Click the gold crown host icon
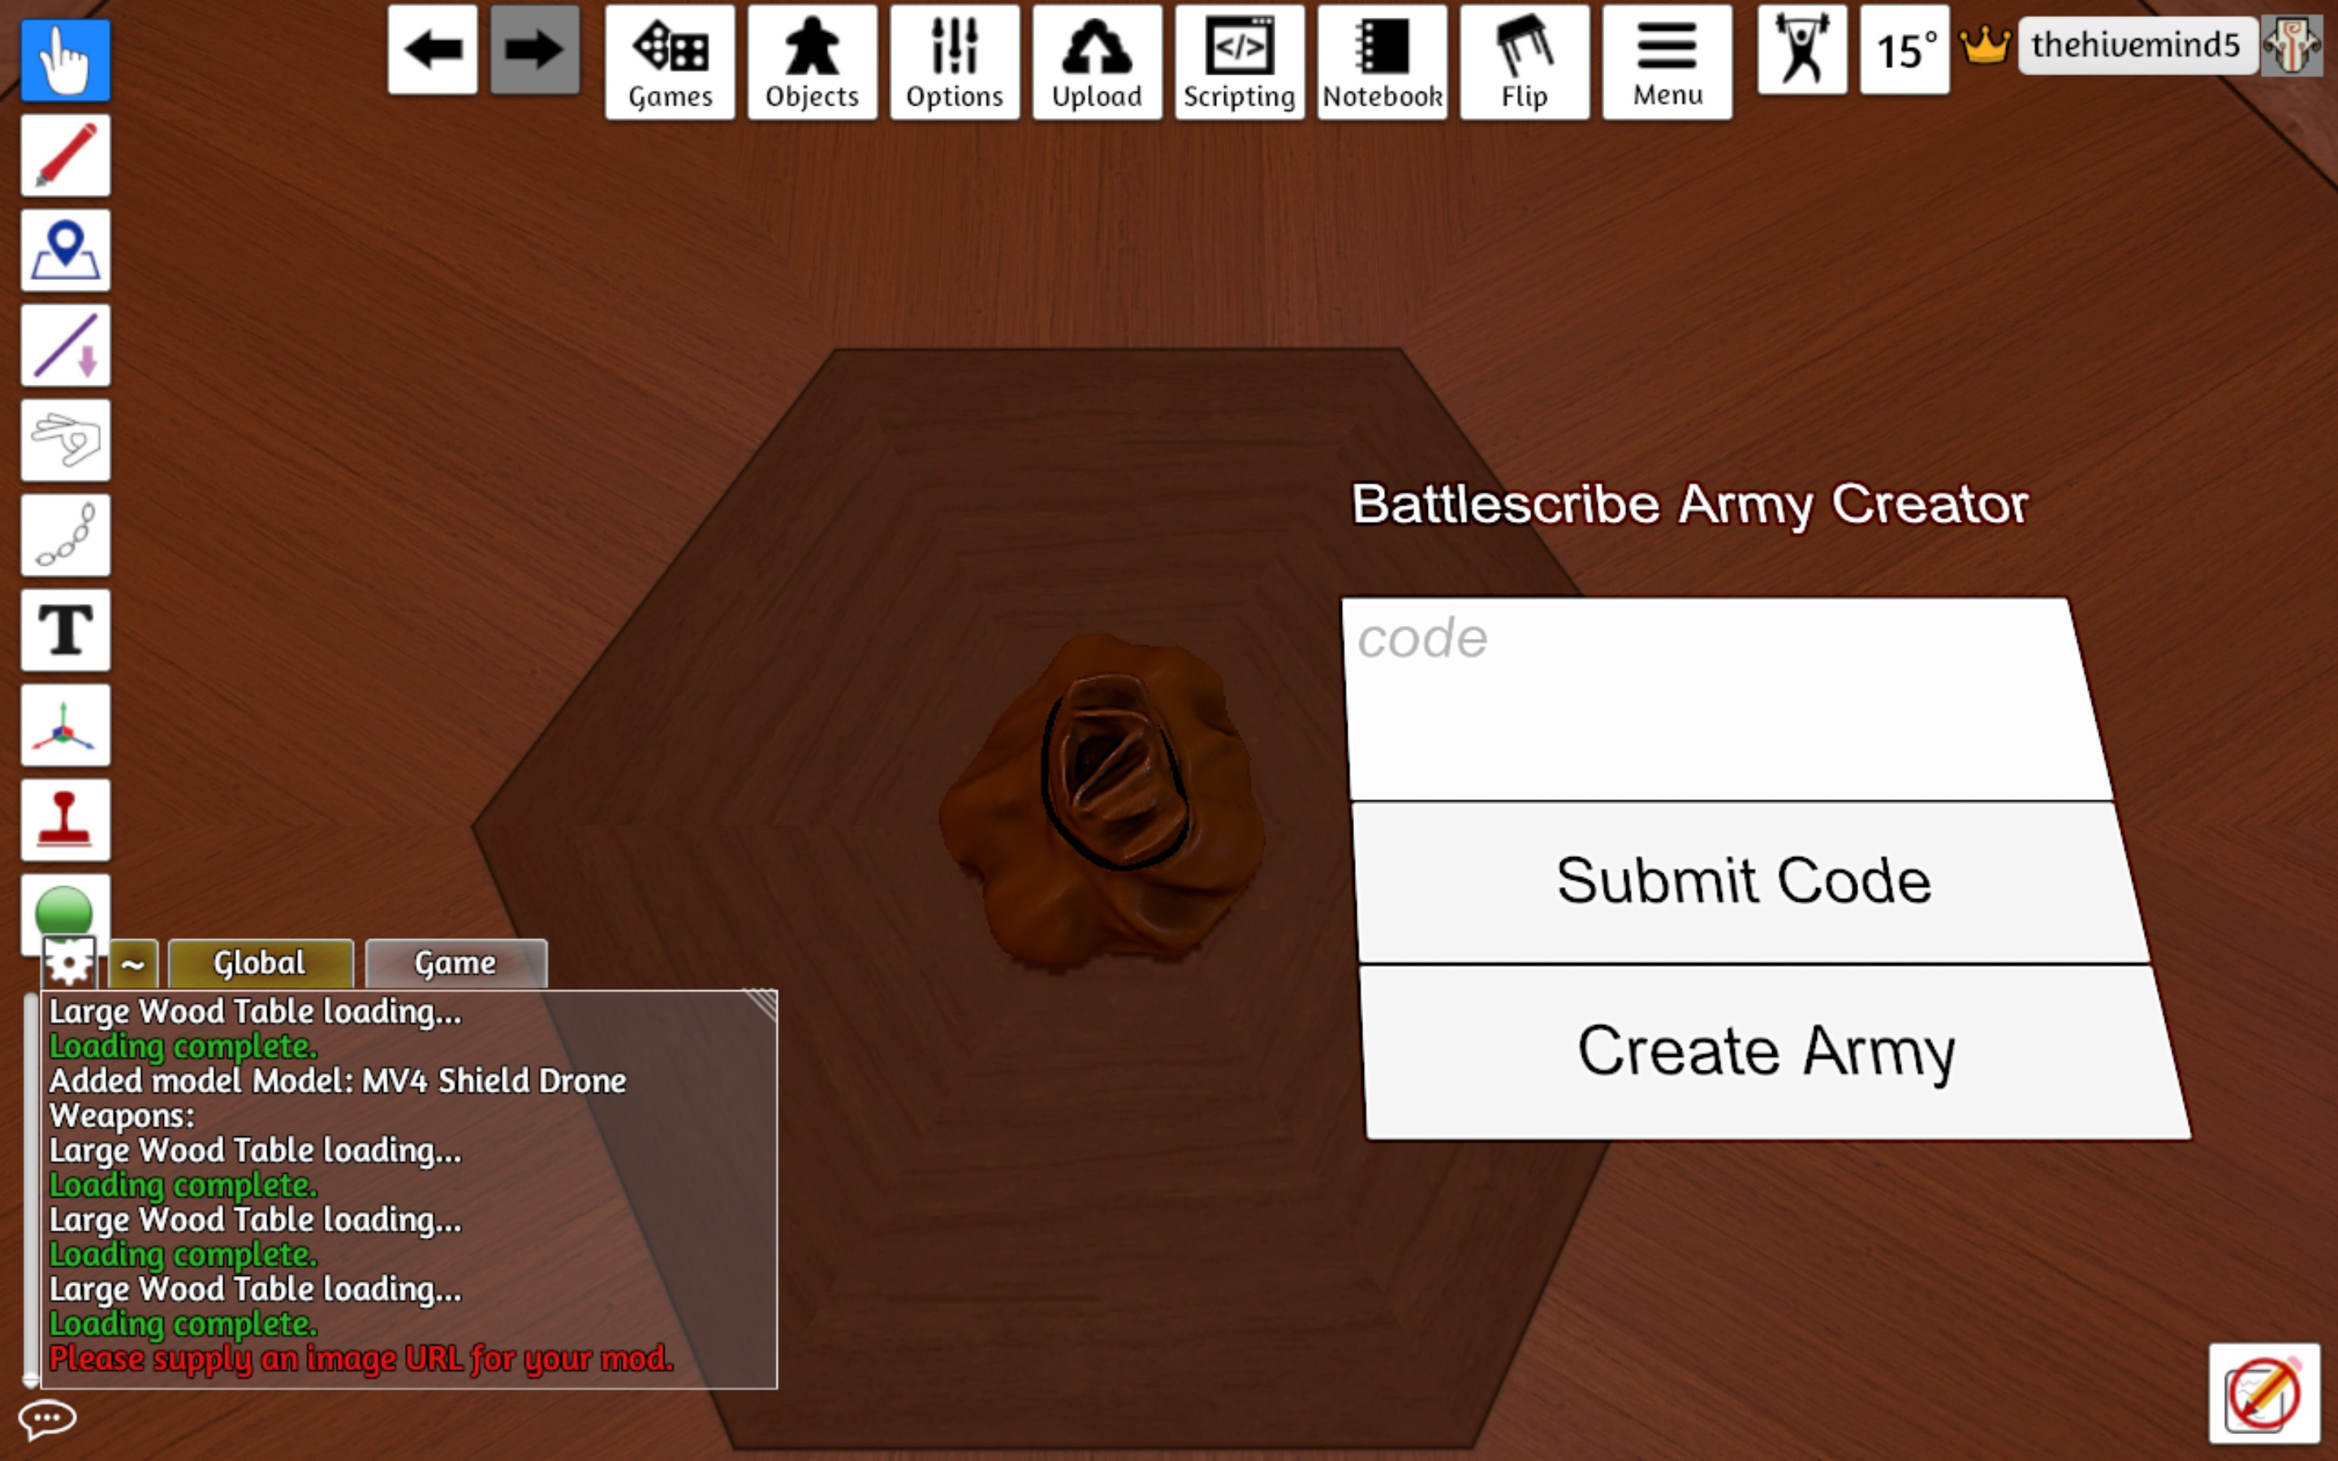Image resolution: width=2338 pixels, height=1461 pixels. 1984,45
